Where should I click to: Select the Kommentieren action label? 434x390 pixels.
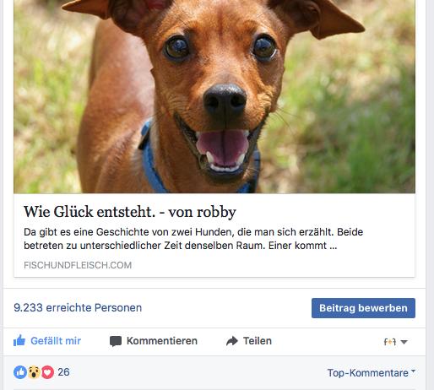click(x=162, y=341)
